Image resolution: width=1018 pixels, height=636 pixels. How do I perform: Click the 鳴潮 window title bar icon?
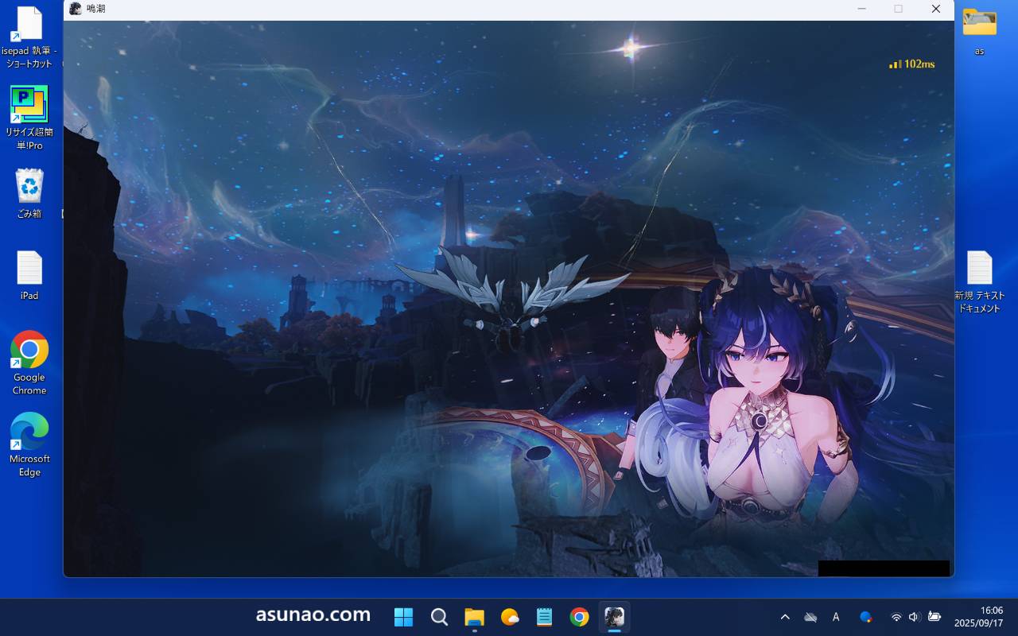coord(76,9)
